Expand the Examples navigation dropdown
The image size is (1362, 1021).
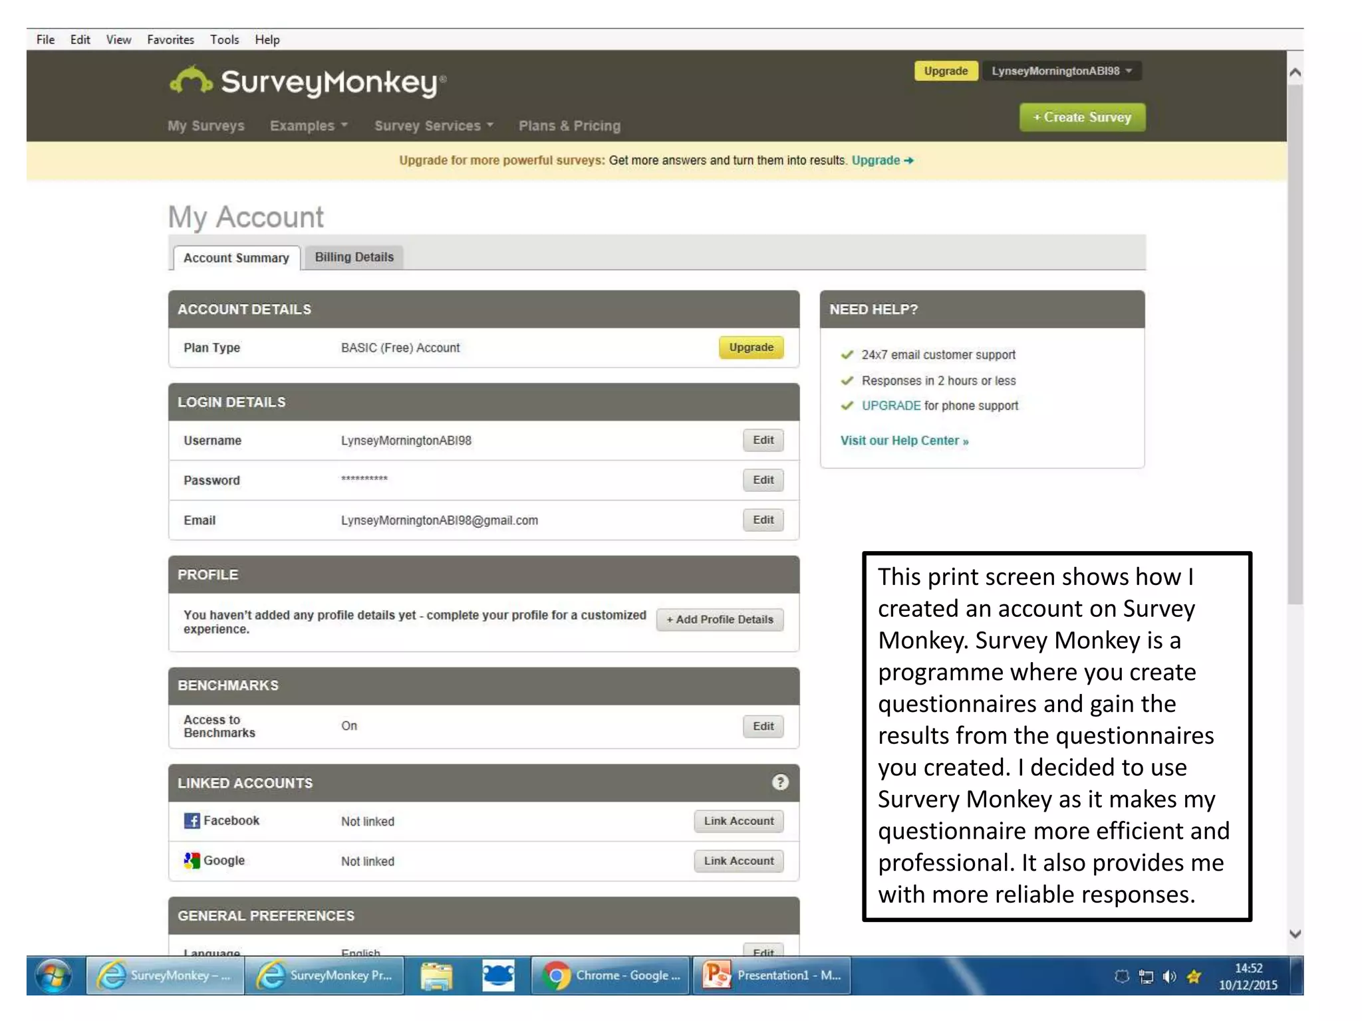point(309,126)
